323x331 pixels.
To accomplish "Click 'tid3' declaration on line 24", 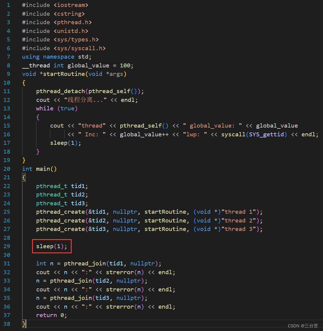I will click(x=78, y=203).
